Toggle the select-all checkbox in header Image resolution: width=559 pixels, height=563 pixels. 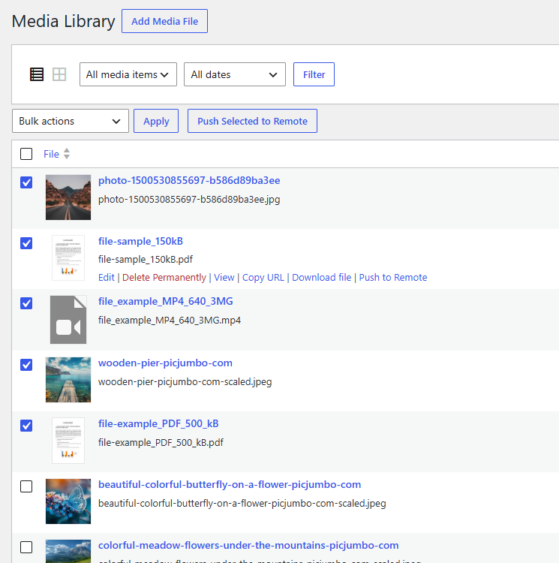[x=26, y=154]
